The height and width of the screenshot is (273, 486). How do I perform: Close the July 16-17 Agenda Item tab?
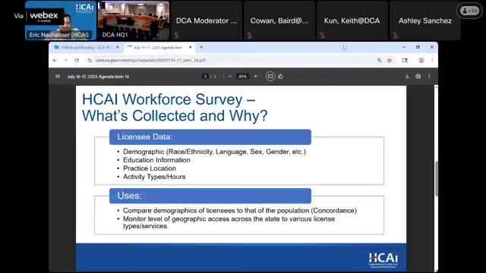coord(190,47)
